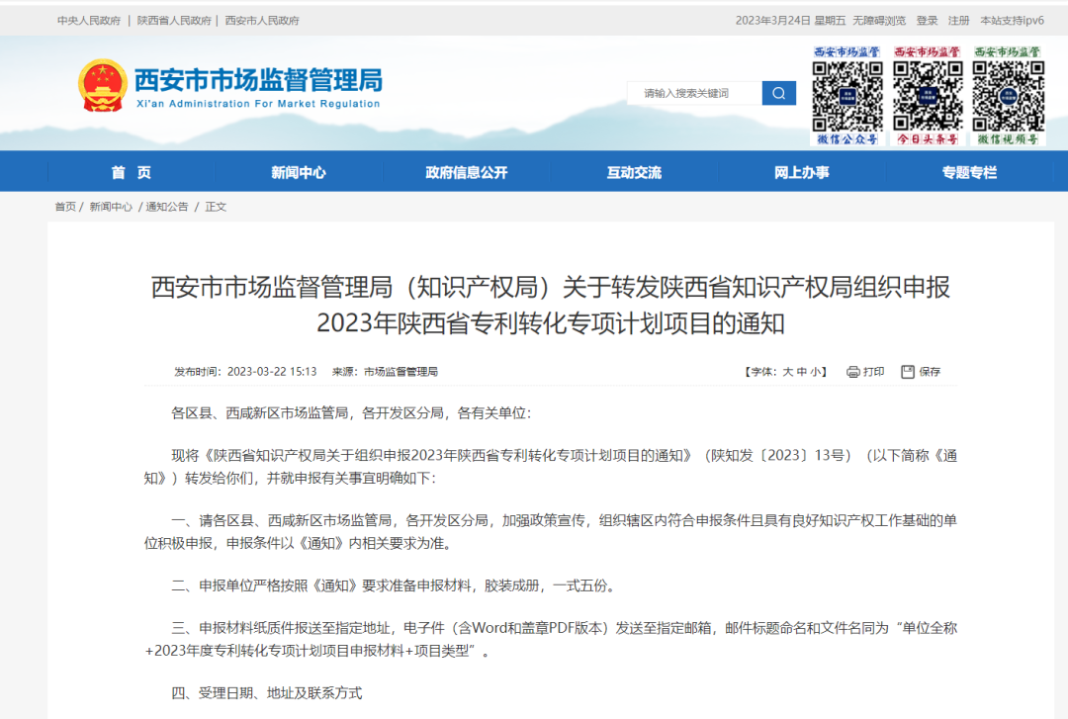Click 通知公告 in the breadcrumb trail
Screen dimensions: 1068x719
pos(167,207)
